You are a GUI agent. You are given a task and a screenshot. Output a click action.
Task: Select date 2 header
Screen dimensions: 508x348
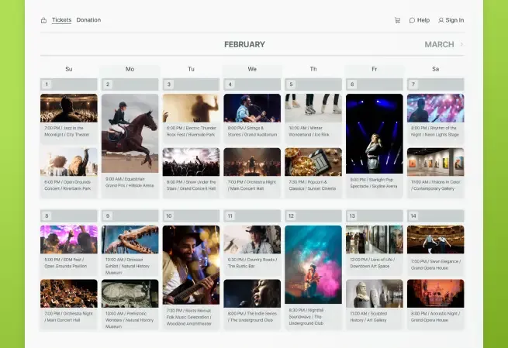tap(130, 84)
